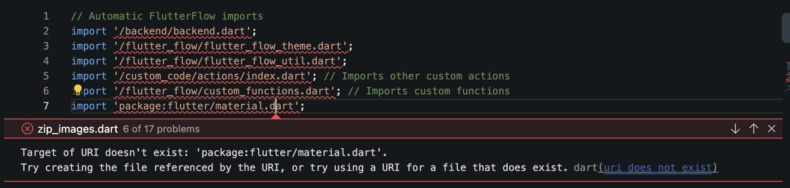Viewport: 790px width, 188px height.
Task: Click the 'Automatic FlutterFlow imports' comment
Action: [x=167, y=16]
